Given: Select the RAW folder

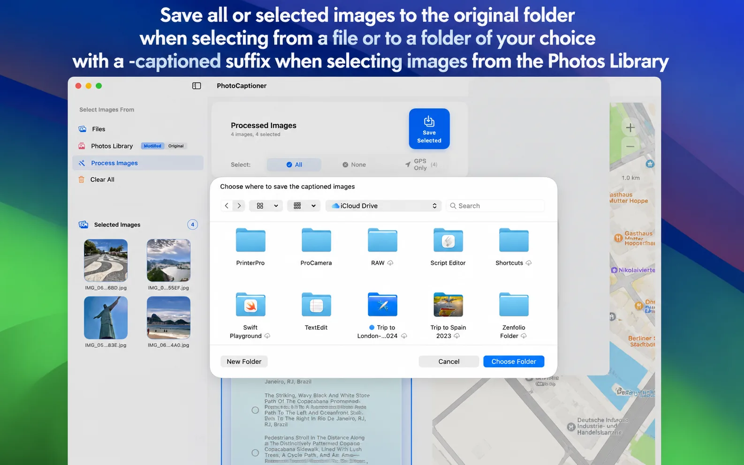Looking at the screenshot, I should click(382, 247).
